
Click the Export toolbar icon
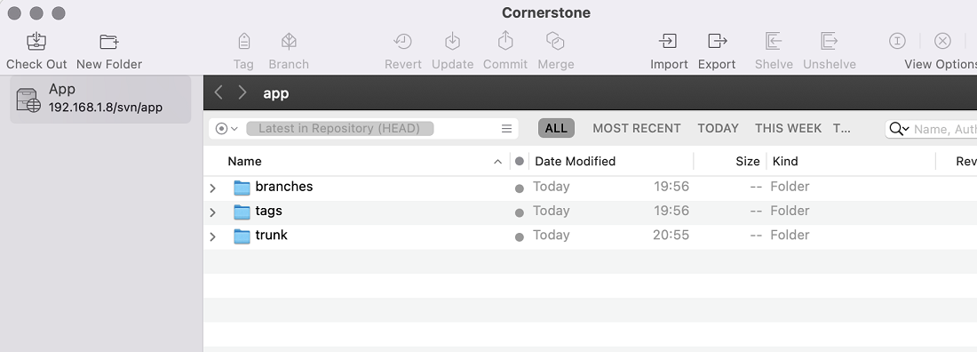pyautogui.click(x=717, y=42)
